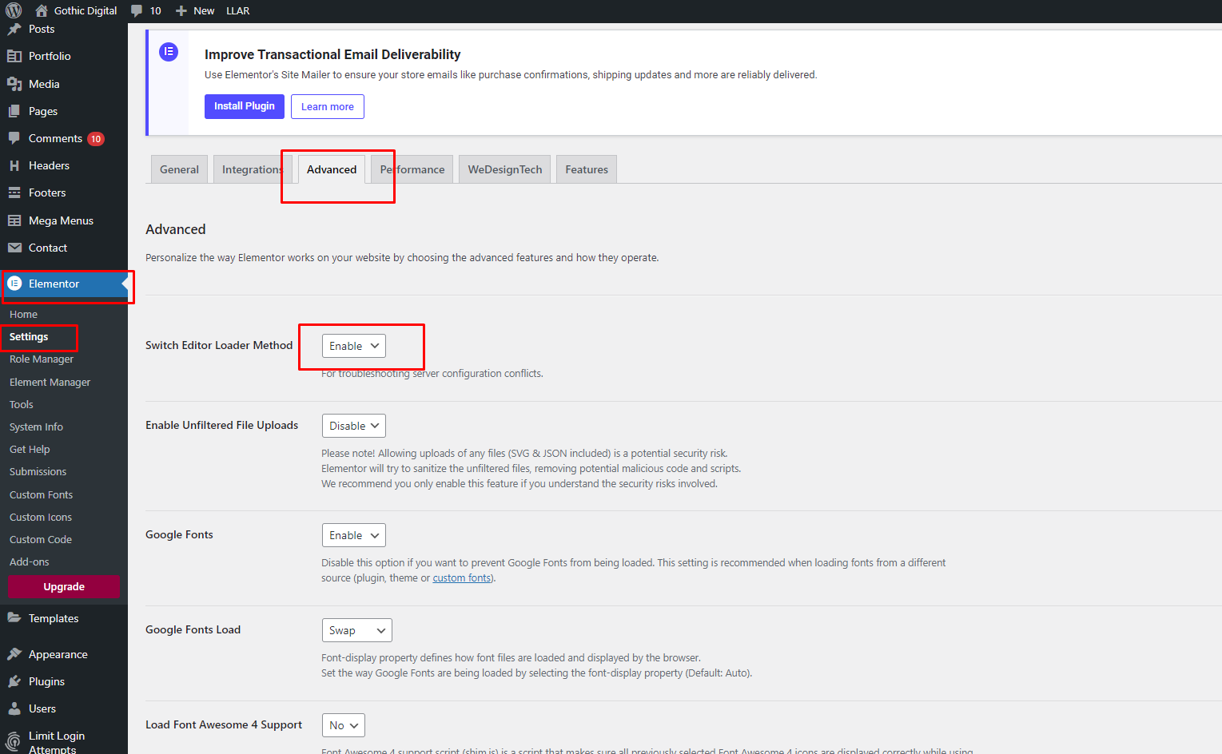
Task: Click the Google Fonts Load label
Action: point(193,629)
